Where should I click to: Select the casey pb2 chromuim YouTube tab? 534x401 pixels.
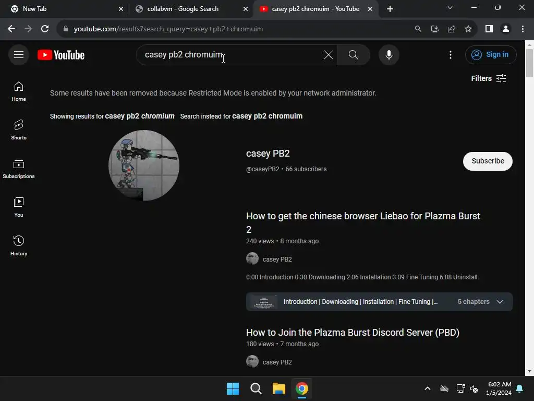click(315, 9)
